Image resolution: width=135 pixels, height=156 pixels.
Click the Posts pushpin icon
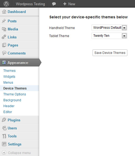coord(4,21)
